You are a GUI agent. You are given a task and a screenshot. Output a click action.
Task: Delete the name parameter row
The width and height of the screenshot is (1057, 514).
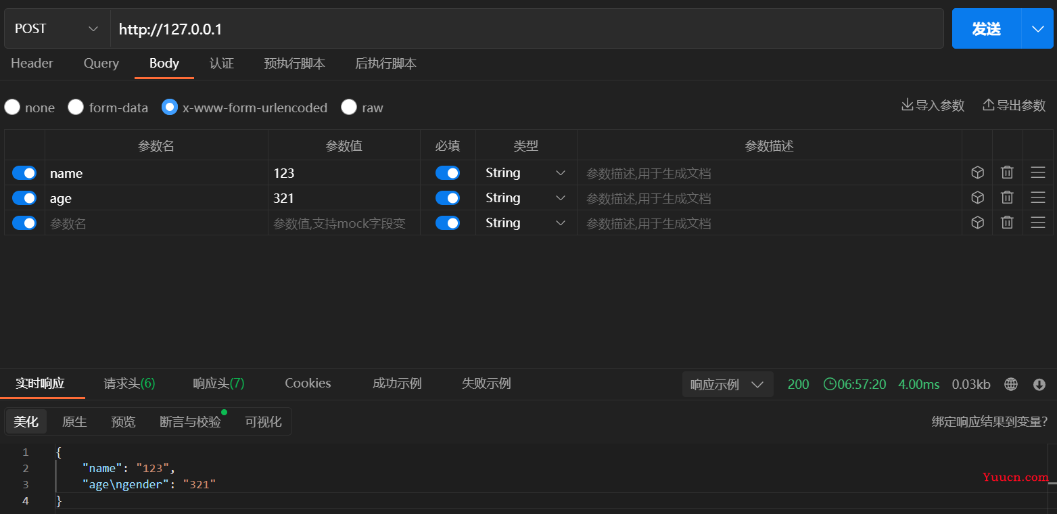pos(1007,173)
